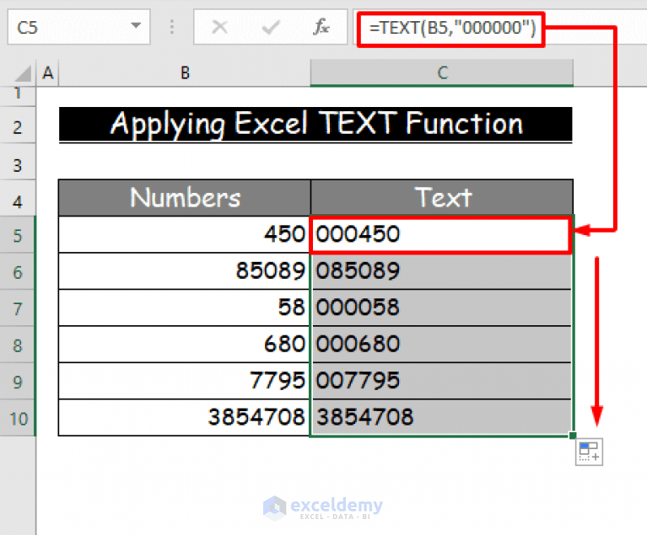Select cell containing 450
Image resolution: width=647 pixels, height=535 pixels.
[185, 234]
